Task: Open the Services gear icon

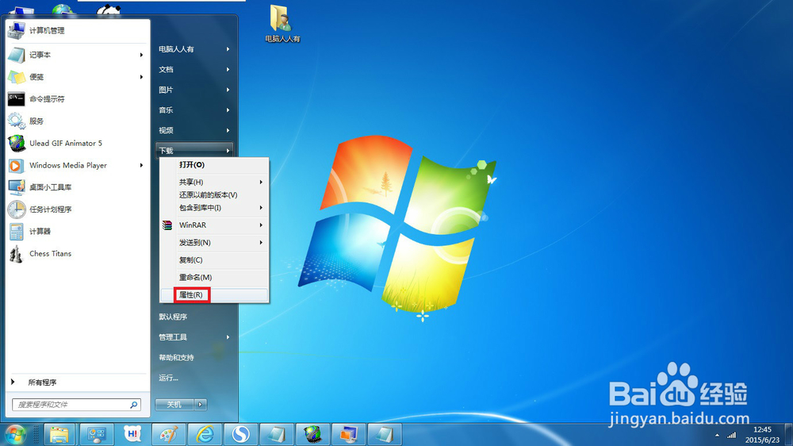Action: [16, 121]
